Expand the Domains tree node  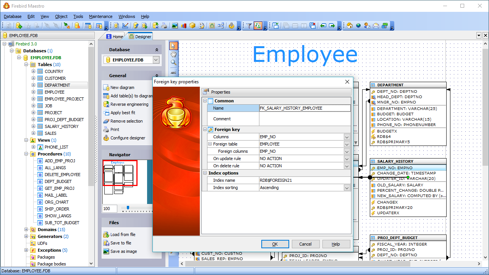26,230
